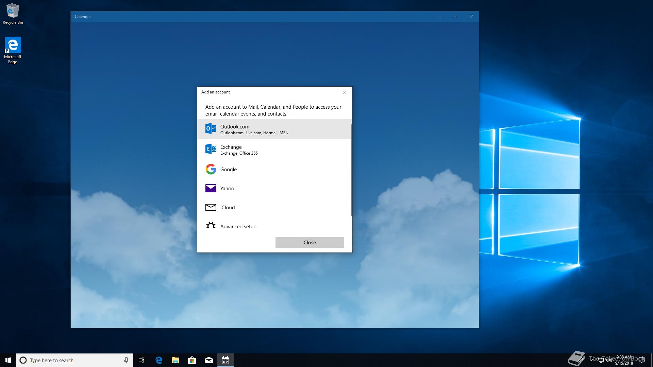
Task: Select the Yahoo! mail icon
Action: [x=211, y=188]
